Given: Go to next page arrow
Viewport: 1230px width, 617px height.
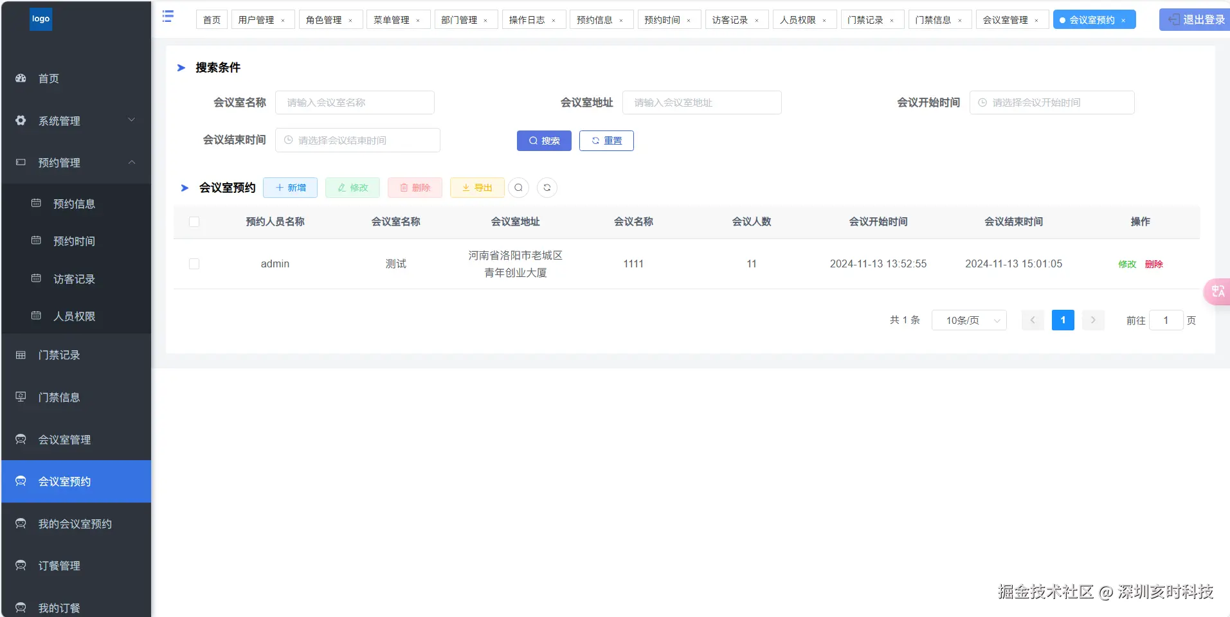Looking at the screenshot, I should tap(1093, 320).
